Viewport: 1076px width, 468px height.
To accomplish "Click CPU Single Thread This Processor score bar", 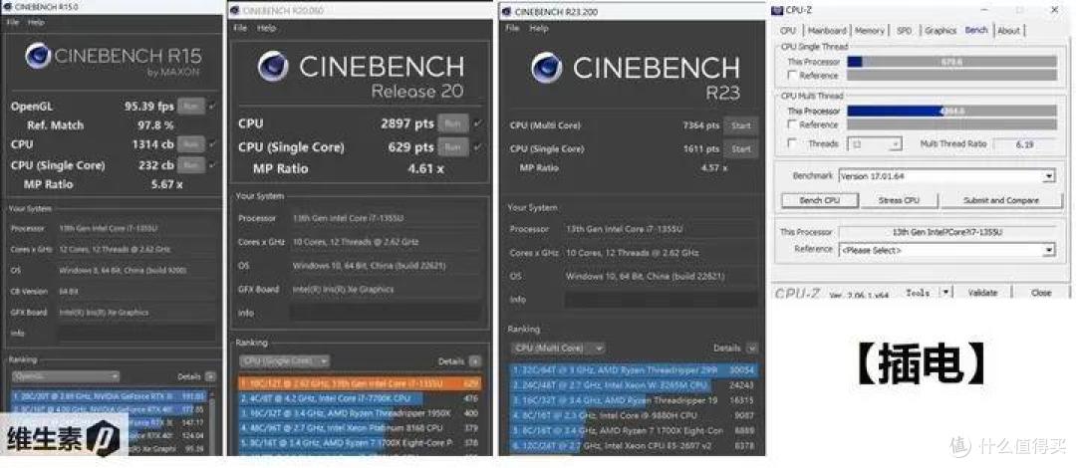I will (951, 62).
